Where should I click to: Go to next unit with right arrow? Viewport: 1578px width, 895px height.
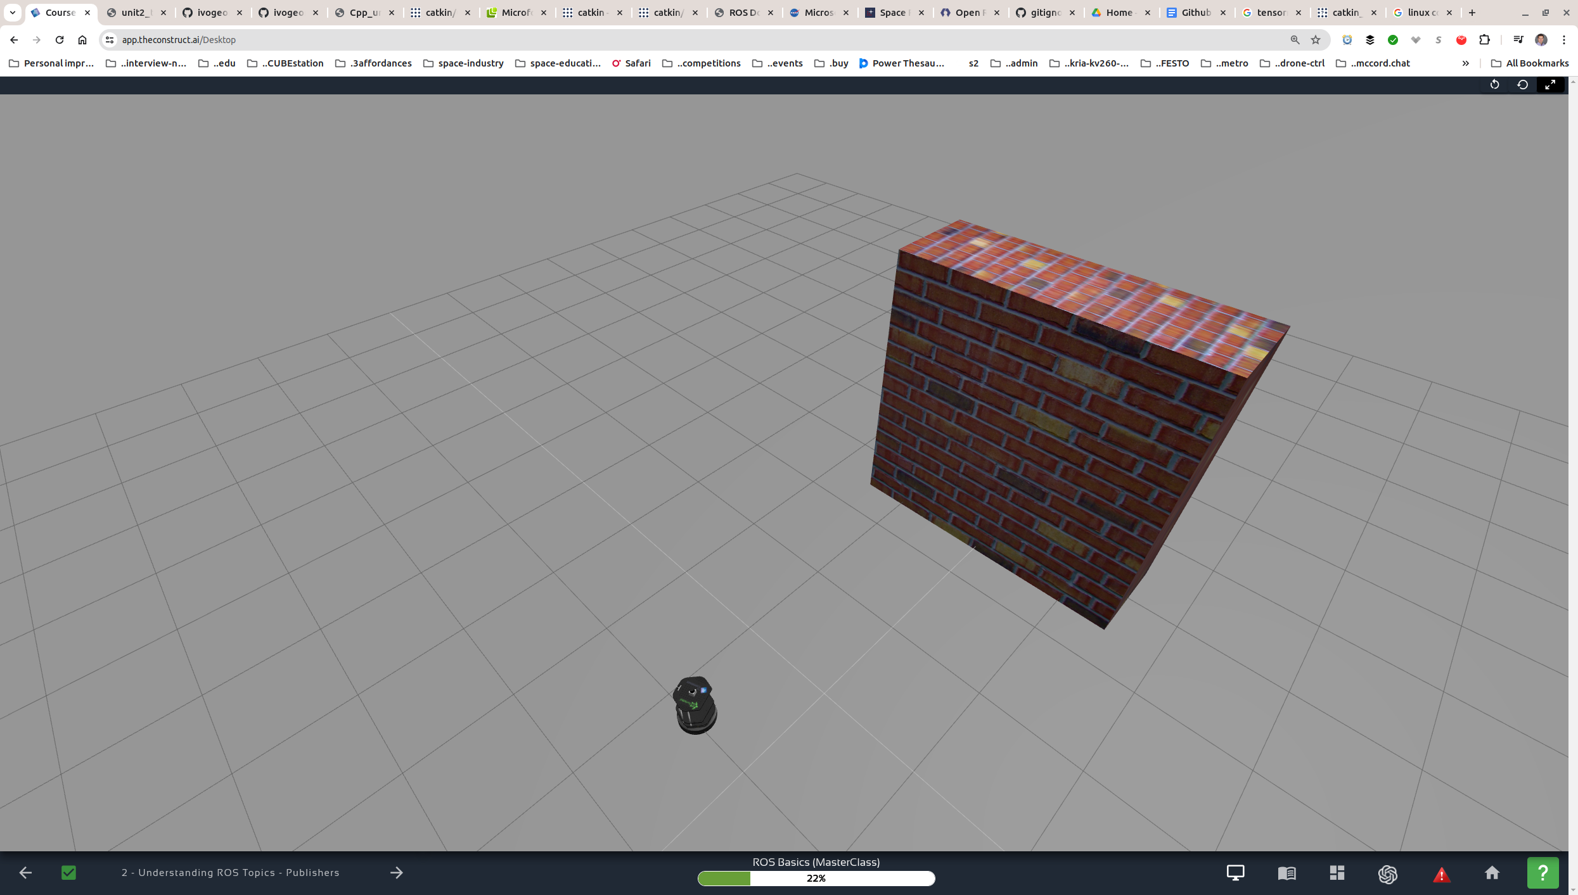(397, 872)
